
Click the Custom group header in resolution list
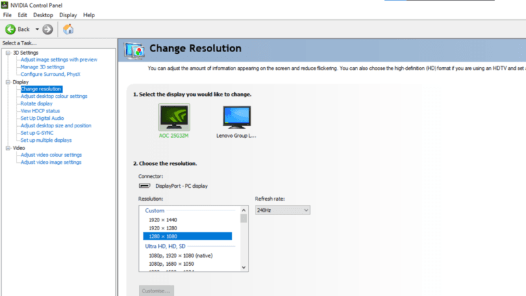coord(155,211)
